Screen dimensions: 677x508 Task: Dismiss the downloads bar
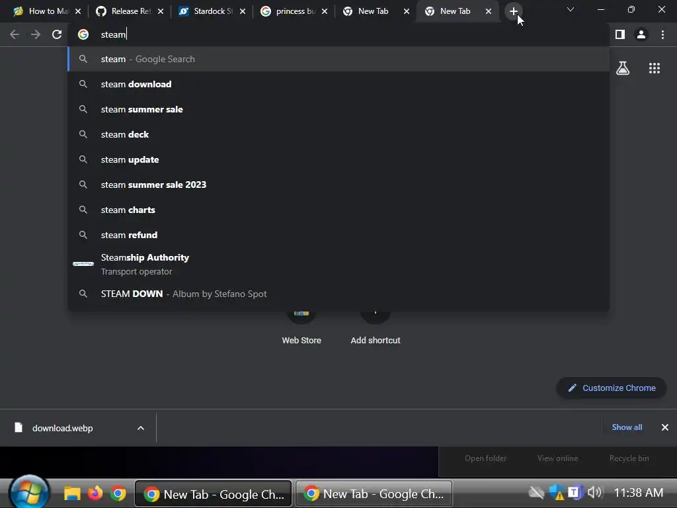pos(665,427)
